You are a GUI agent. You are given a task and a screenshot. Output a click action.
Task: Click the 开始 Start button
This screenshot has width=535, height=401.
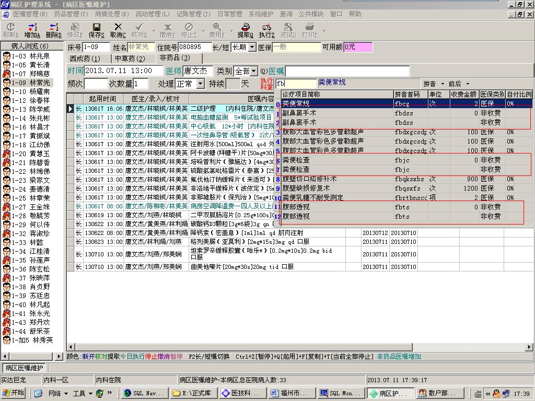[14, 393]
